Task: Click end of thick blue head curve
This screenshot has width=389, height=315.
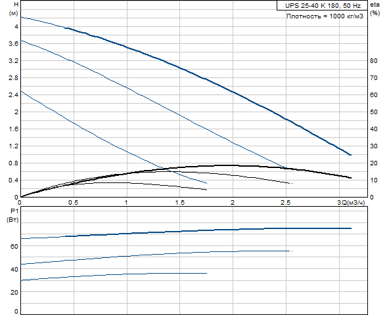Action: (x=350, y=155)
